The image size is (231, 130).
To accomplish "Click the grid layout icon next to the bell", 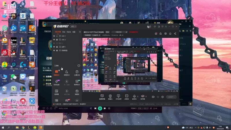I will (x=165, y=34).
